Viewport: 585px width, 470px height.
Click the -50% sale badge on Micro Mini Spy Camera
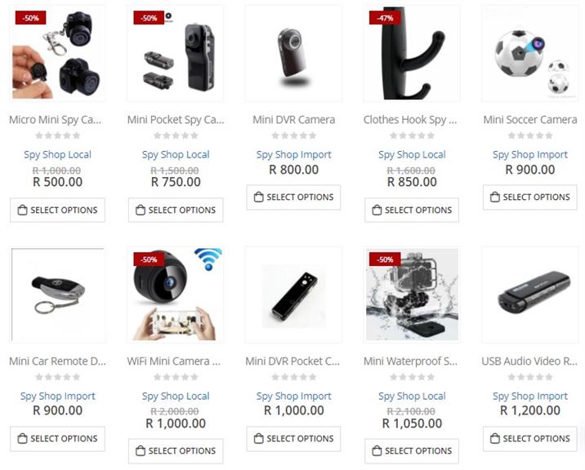(x=30, y=18)
